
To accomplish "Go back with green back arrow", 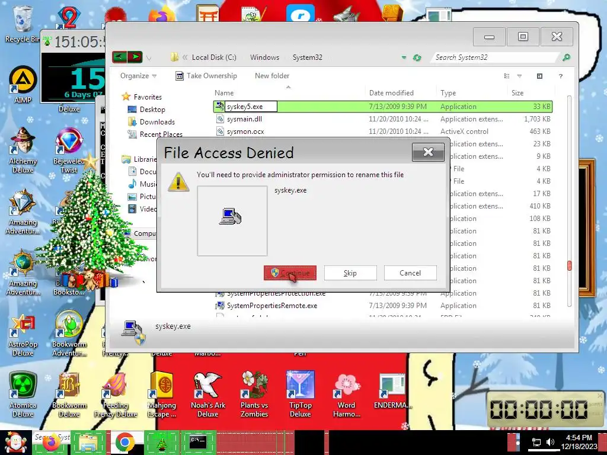I will pyautogui.click(x=120, y=57).
